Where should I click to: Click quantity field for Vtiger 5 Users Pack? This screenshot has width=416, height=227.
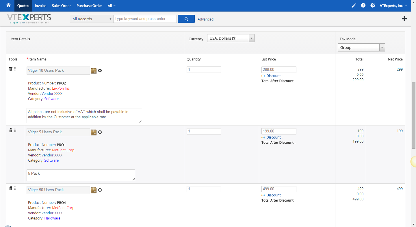(x=204, y=131)
